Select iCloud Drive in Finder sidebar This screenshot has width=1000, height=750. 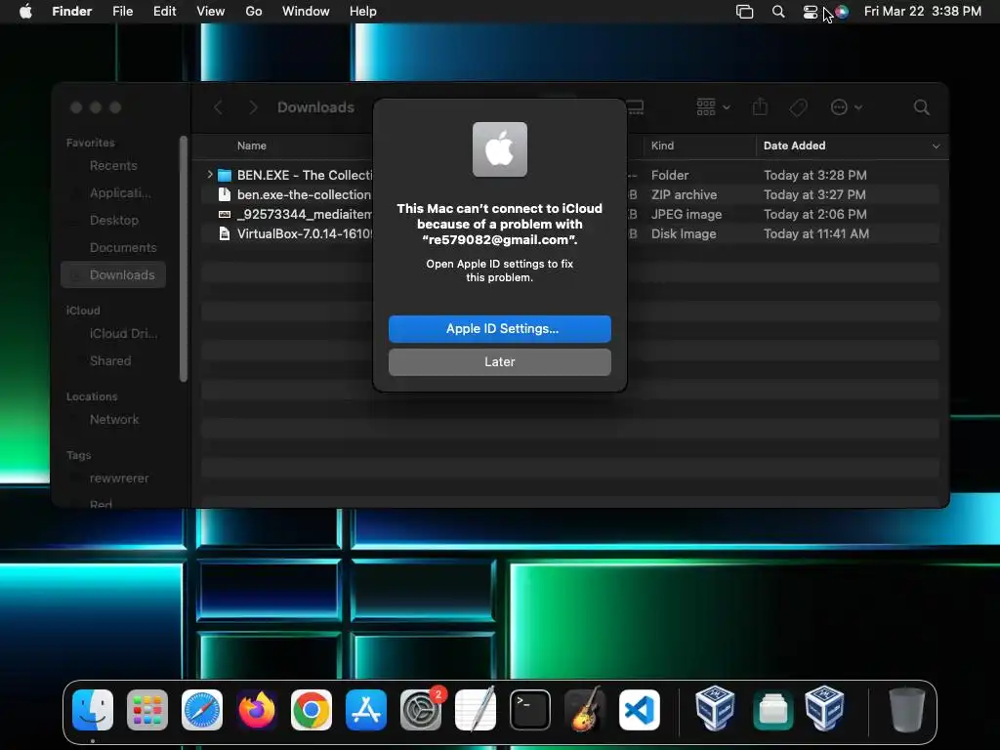[x=113, y=334]
